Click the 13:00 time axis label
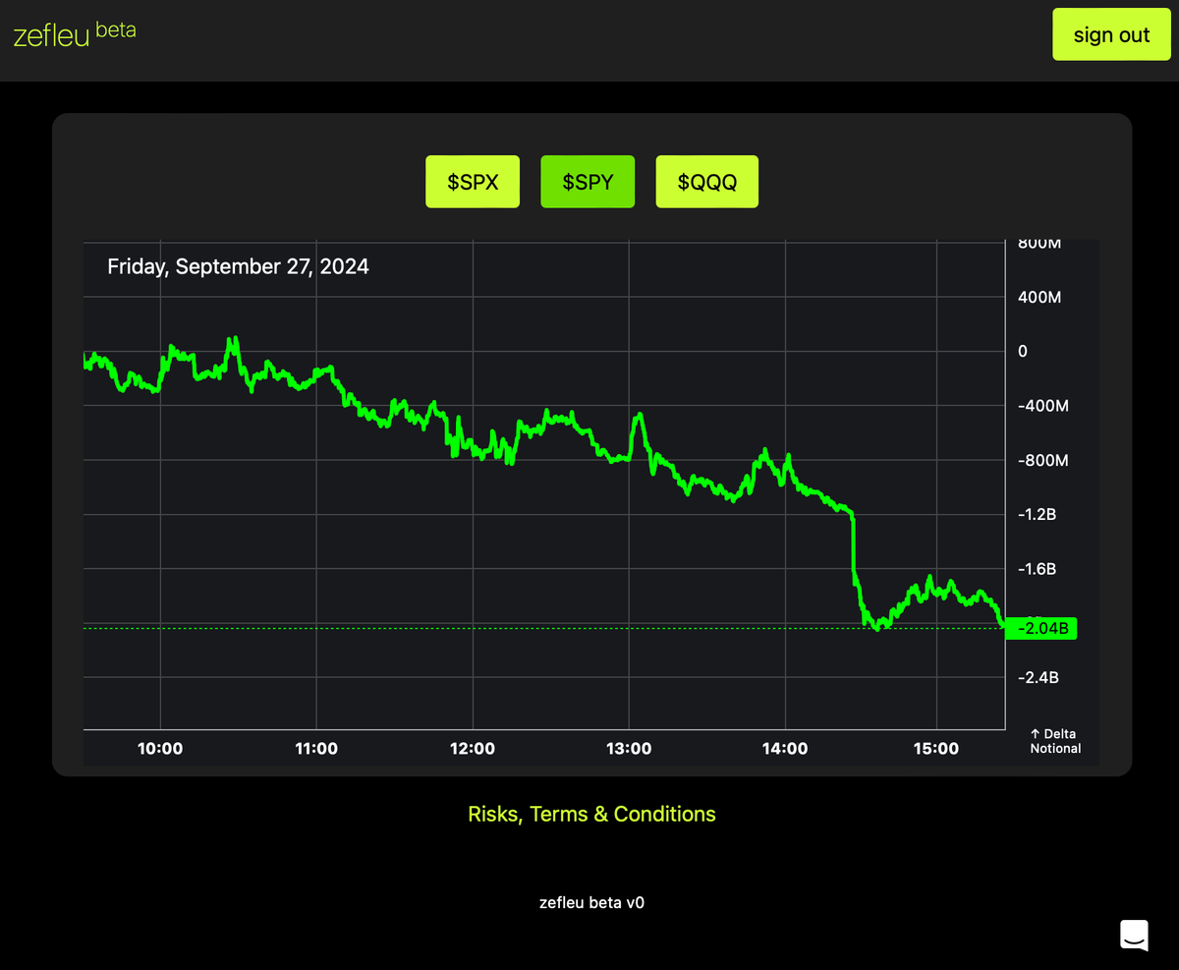1179x970 pixels. (x=629, y=749)
